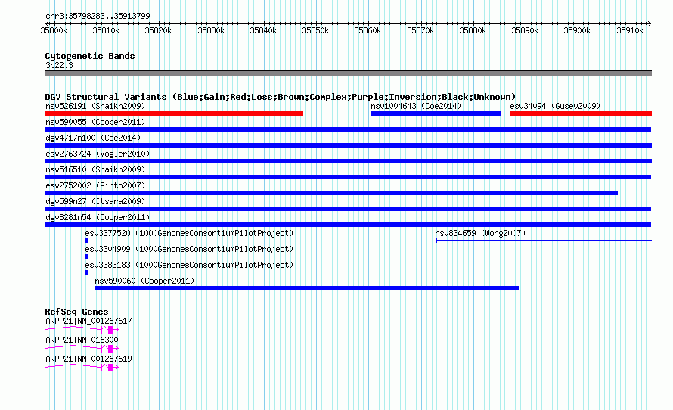The width and height of the screenshot is (673, 410).
Task: Click the 3p22.3 band label
Action: [x=59, y=65]
